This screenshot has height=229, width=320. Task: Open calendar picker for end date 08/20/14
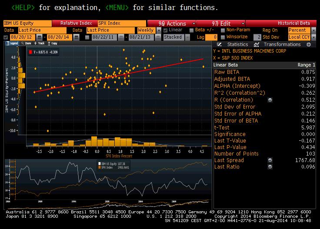pyautogui.click(x=76, y=37)
